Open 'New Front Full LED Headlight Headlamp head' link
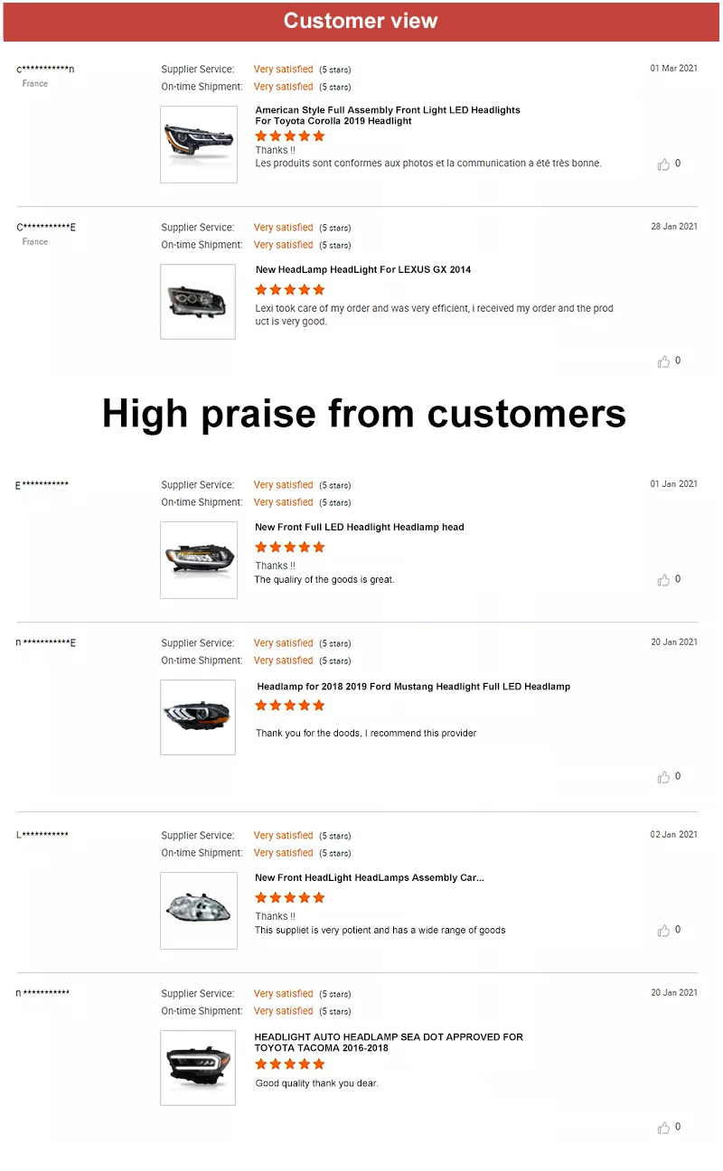Viewport: 723px width, 1171px height. 359,527
